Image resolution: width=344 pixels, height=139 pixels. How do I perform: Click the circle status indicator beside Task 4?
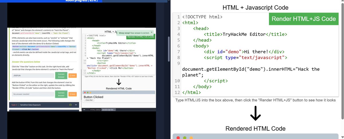click(x=19, y=105)
